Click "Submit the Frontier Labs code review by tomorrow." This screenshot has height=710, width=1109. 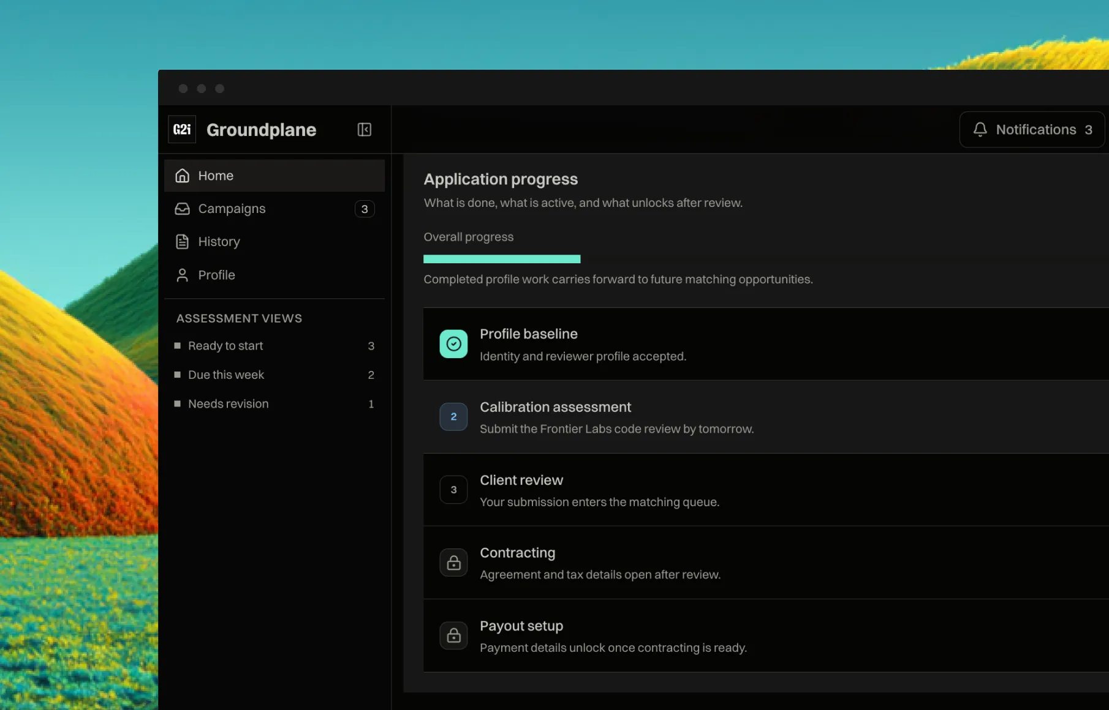coord(617,429)
